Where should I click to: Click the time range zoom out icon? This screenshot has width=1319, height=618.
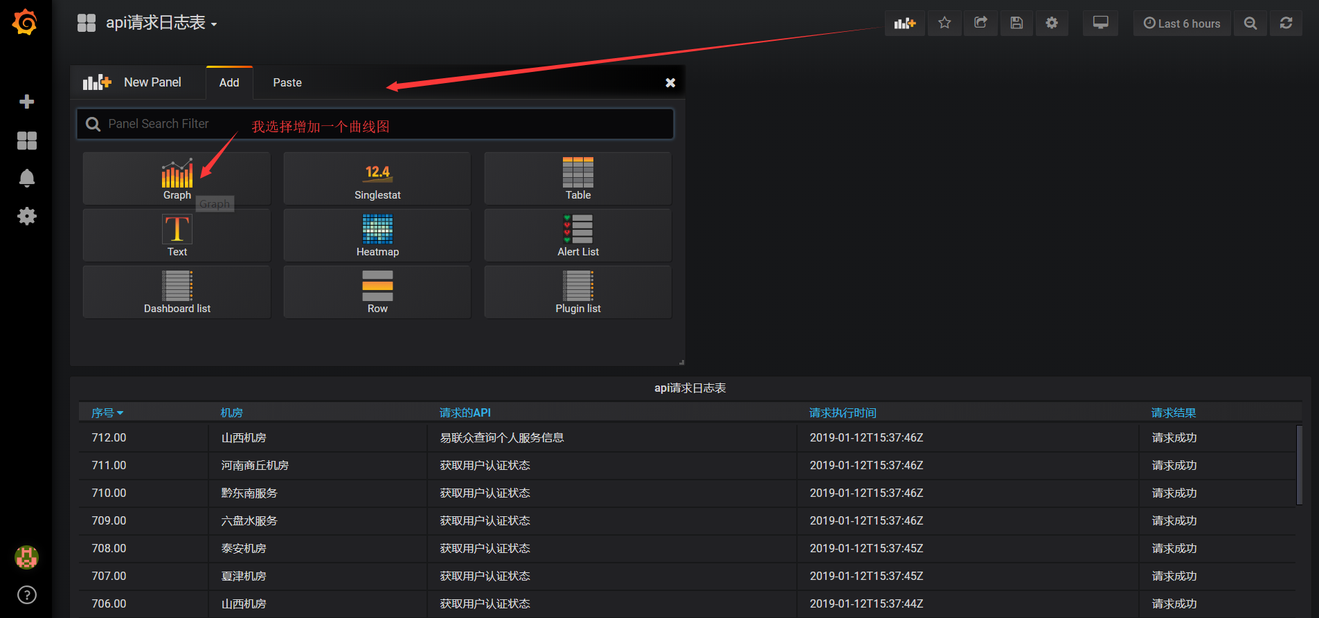coord(1250,24)
